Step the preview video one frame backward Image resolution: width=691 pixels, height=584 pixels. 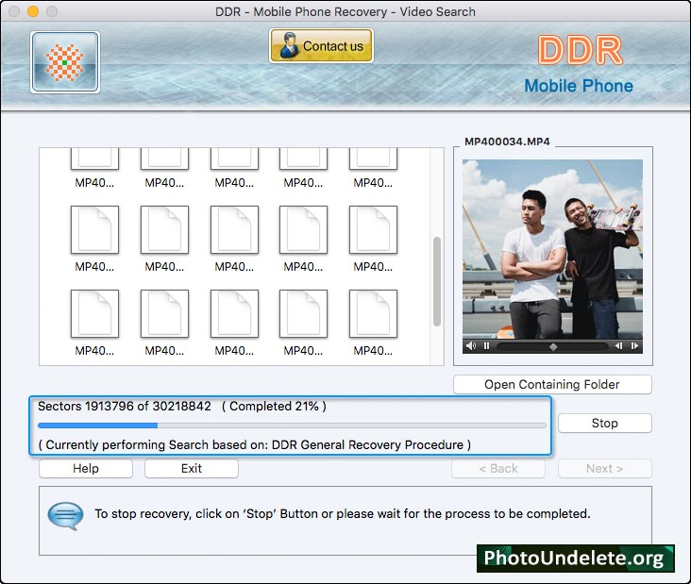click(618, 345)
